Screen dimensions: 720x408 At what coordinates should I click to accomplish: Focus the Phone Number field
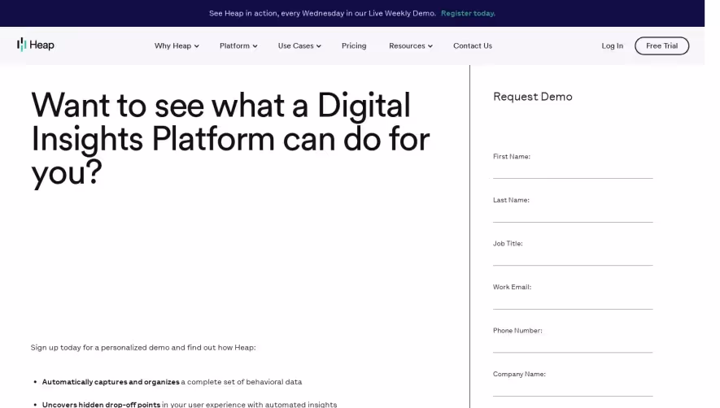[x=573, y=345]
